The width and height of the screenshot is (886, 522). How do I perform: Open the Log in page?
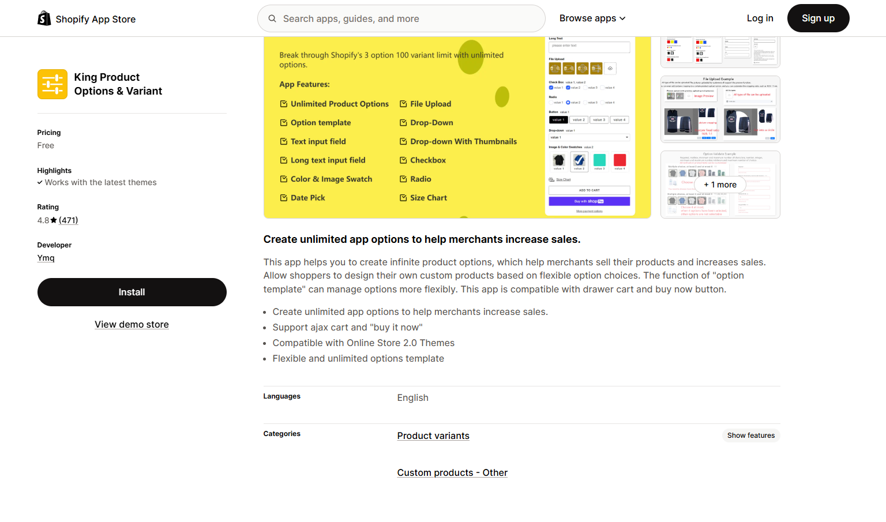760,18
